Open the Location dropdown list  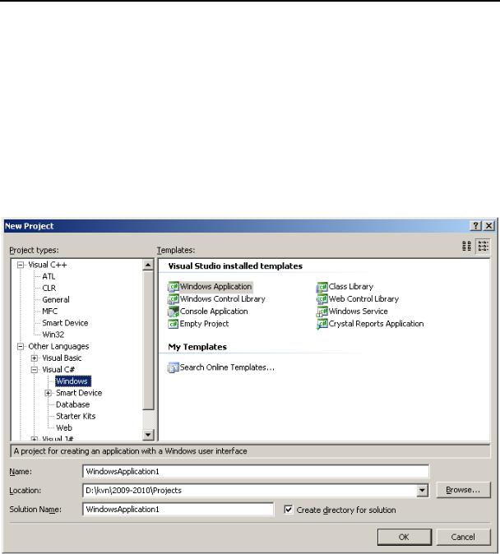click(422, 491)
